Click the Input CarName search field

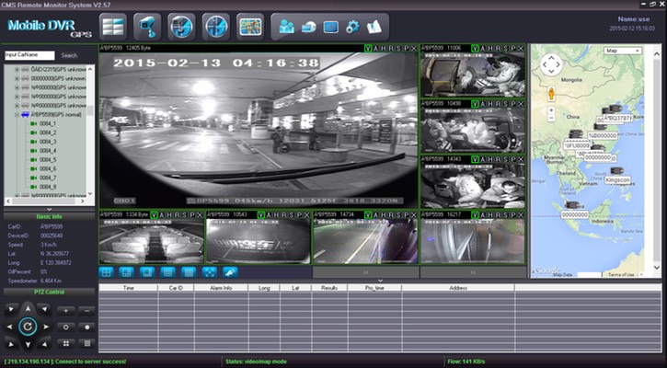tap(29, 55)
